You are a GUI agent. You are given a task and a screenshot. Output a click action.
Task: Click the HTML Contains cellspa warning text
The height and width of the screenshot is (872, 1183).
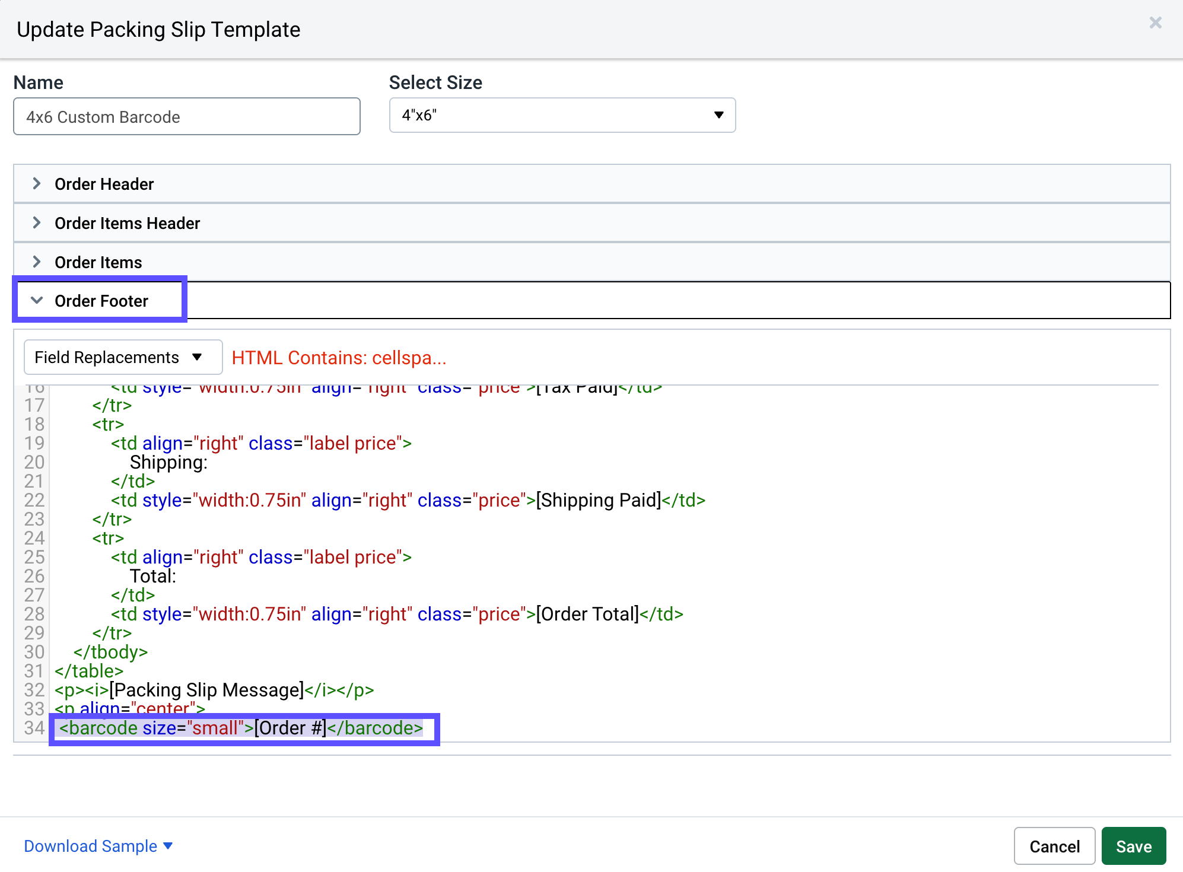pyautogui.click(x=339, y=358)
